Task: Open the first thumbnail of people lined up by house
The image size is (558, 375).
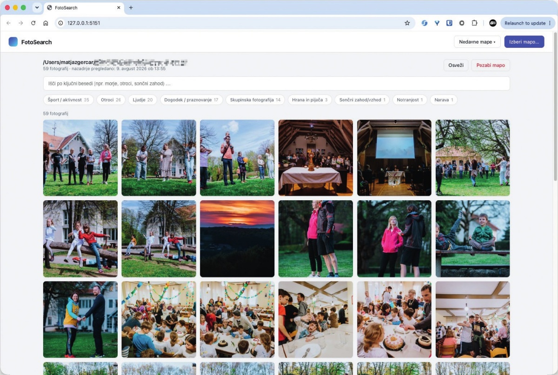Action: 80,158
